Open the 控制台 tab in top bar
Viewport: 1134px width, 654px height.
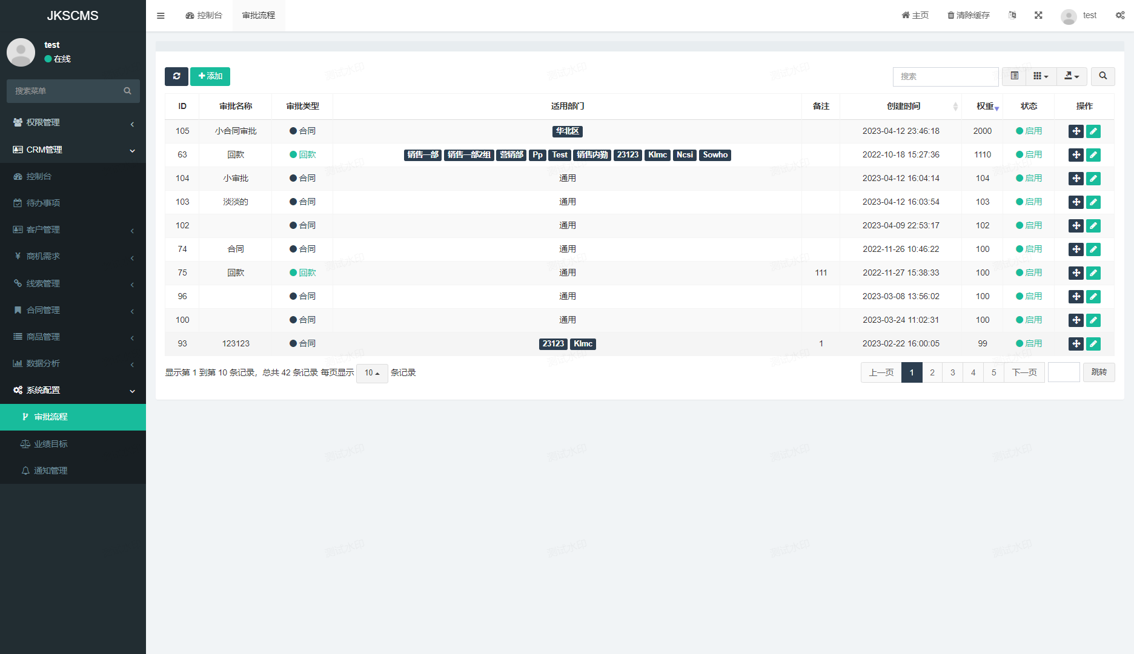pos(204,16)
